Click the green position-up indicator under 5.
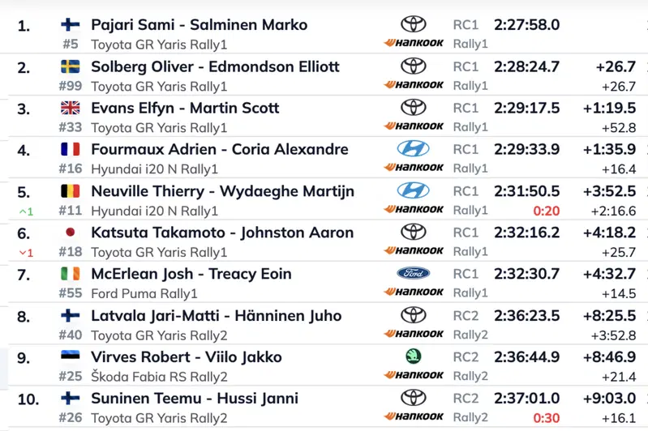 [x=26, y=211]
